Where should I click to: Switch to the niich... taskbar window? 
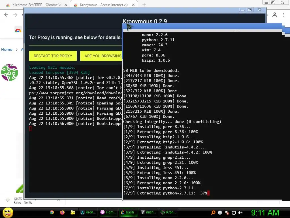[x=148, y=212]
